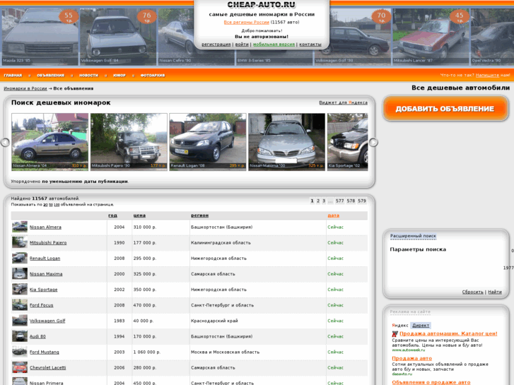514x385 pixels.
Task: Go to results page 577
Action: coord(340,201)
